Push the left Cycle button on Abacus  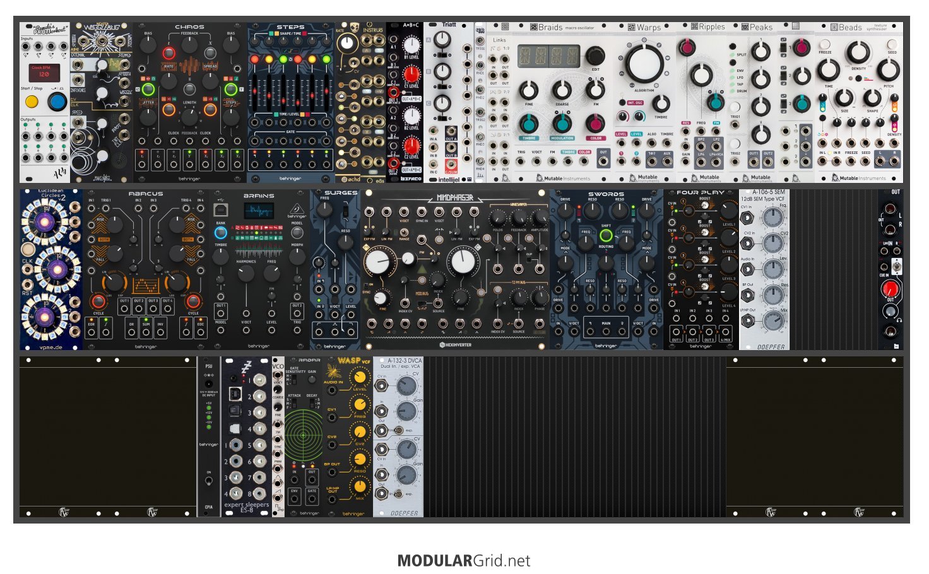pos(98,300)
